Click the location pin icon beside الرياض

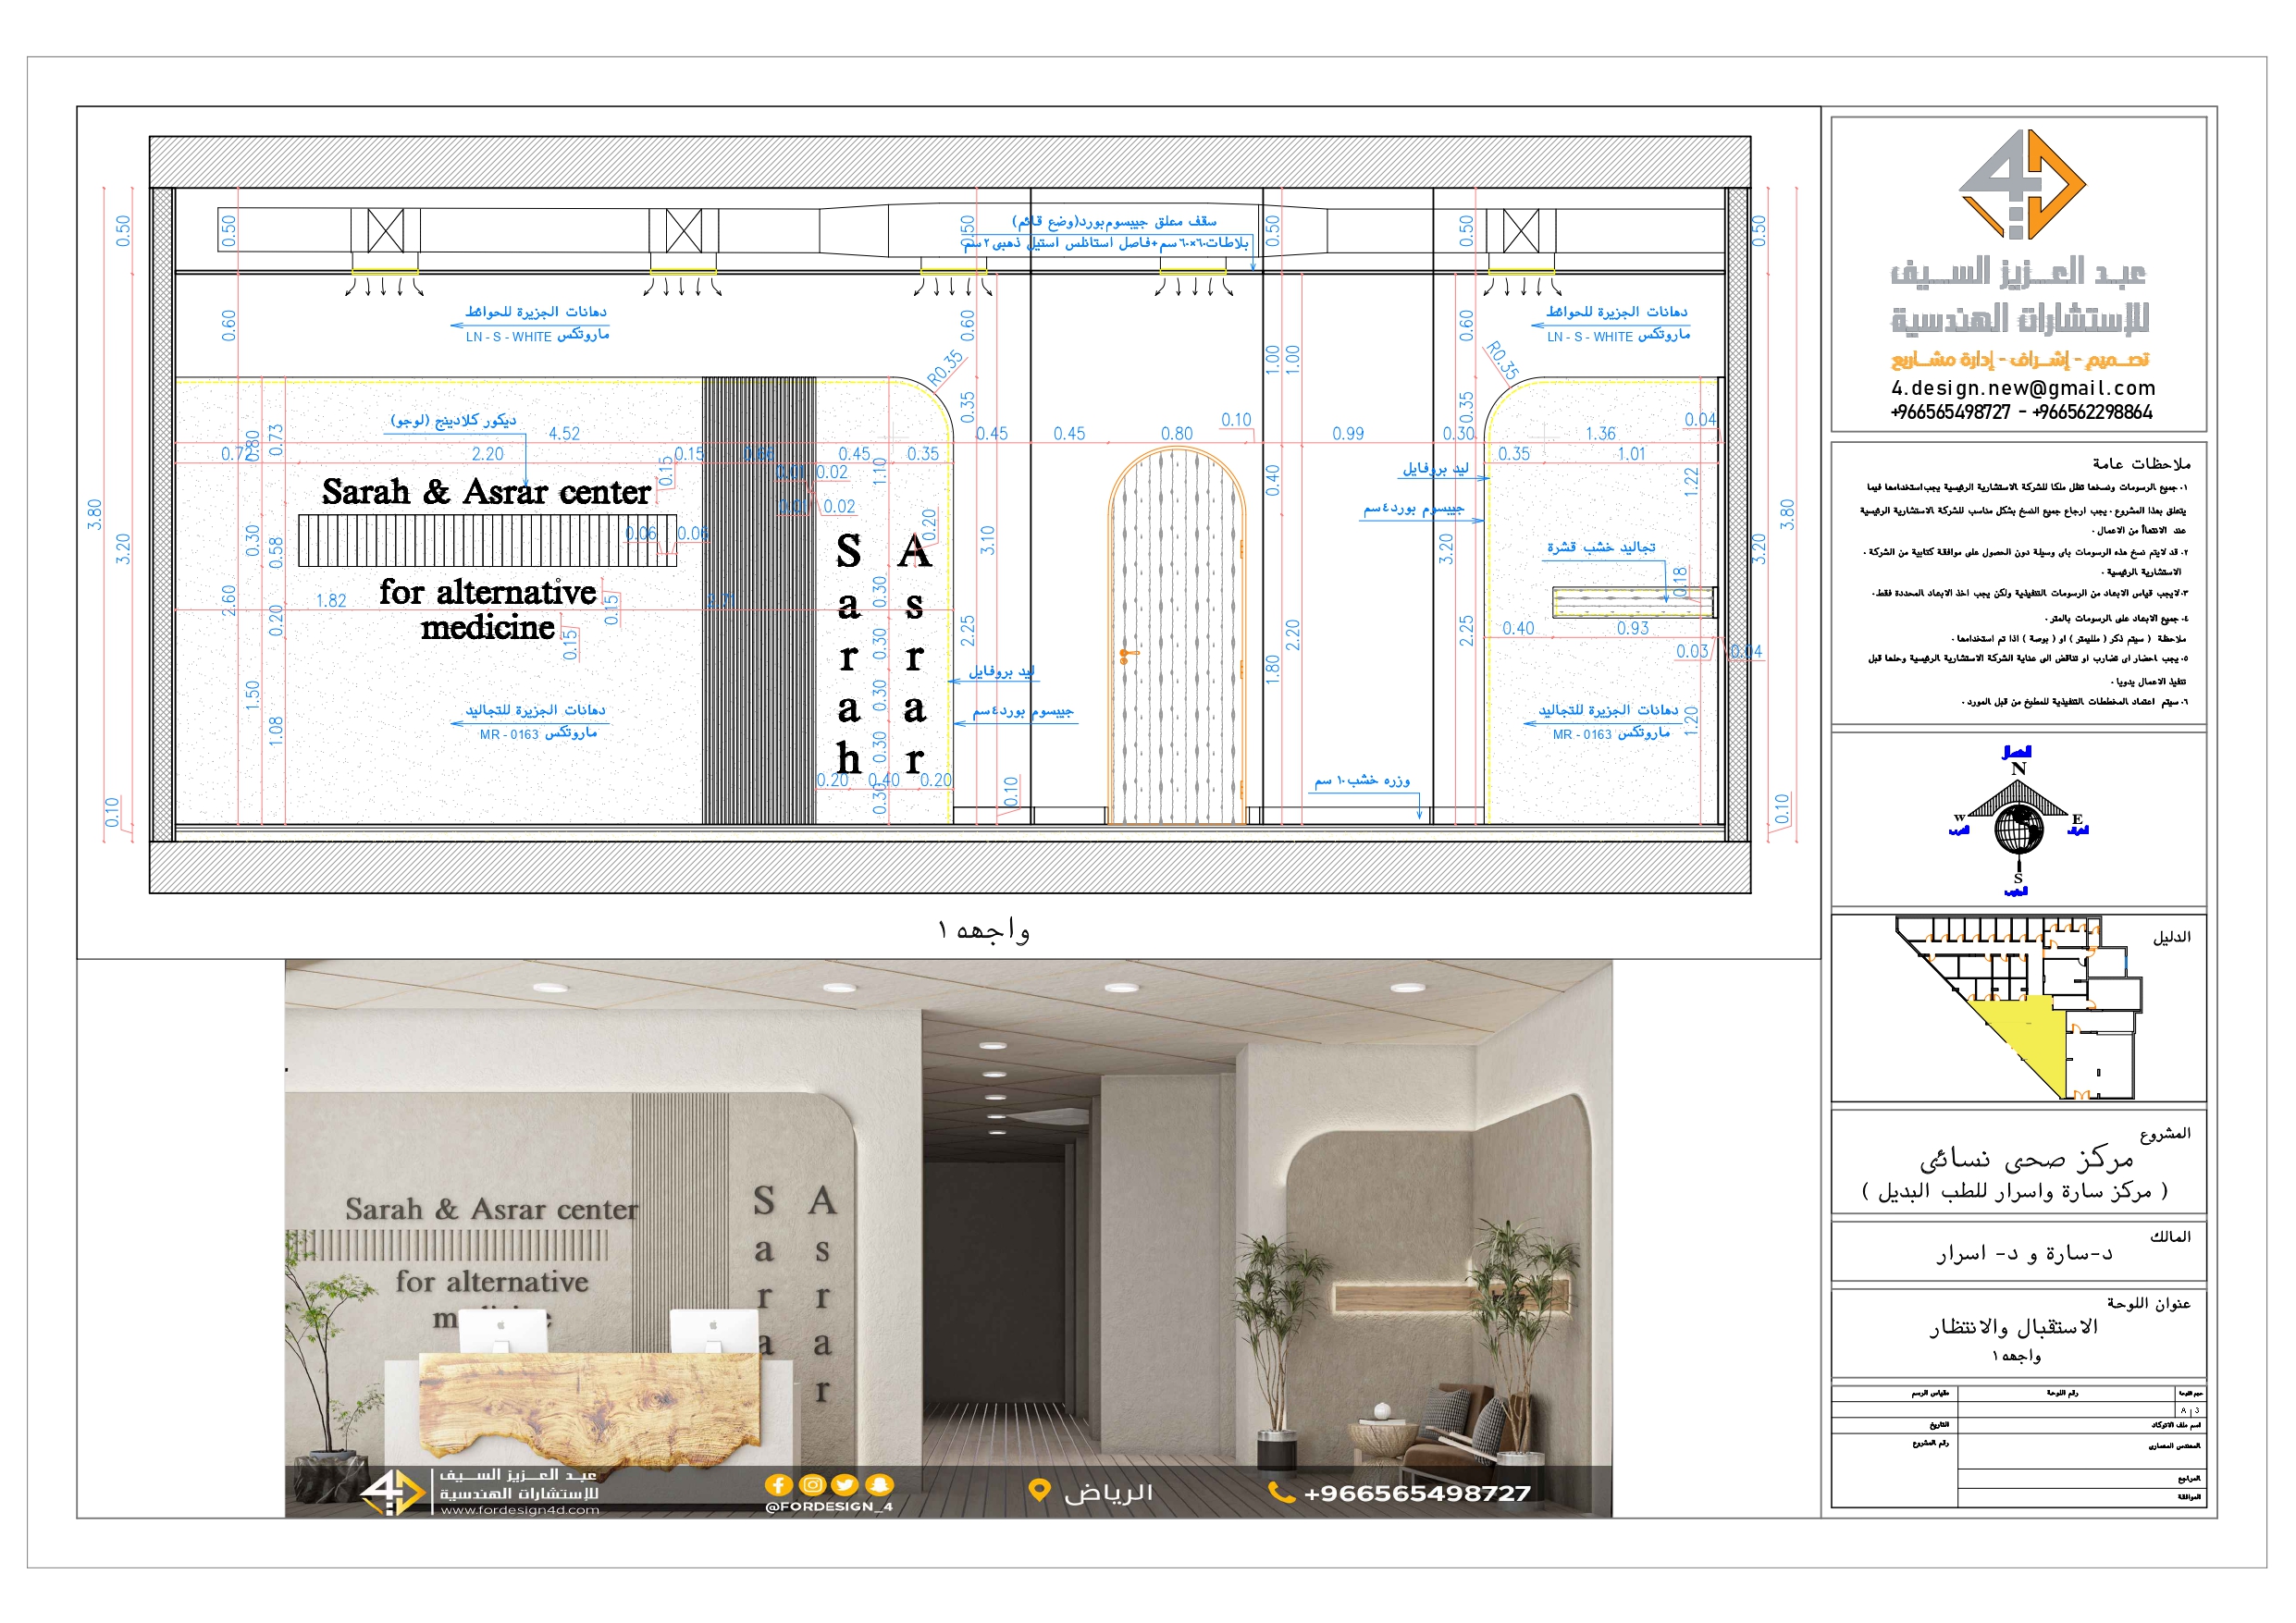pyautogui.click(x=1039, y=1490)
